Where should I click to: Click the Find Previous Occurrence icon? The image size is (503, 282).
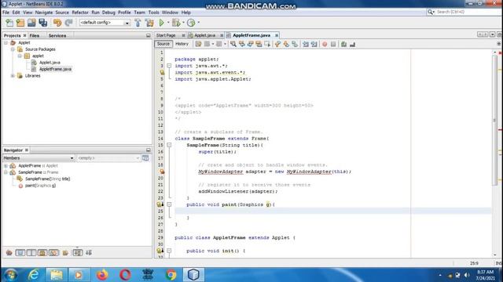pos(242,44)
